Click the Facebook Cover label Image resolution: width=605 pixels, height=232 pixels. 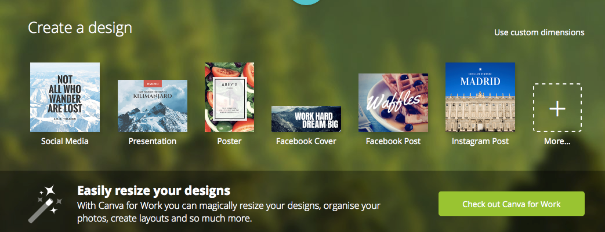(x=306, y=141)
